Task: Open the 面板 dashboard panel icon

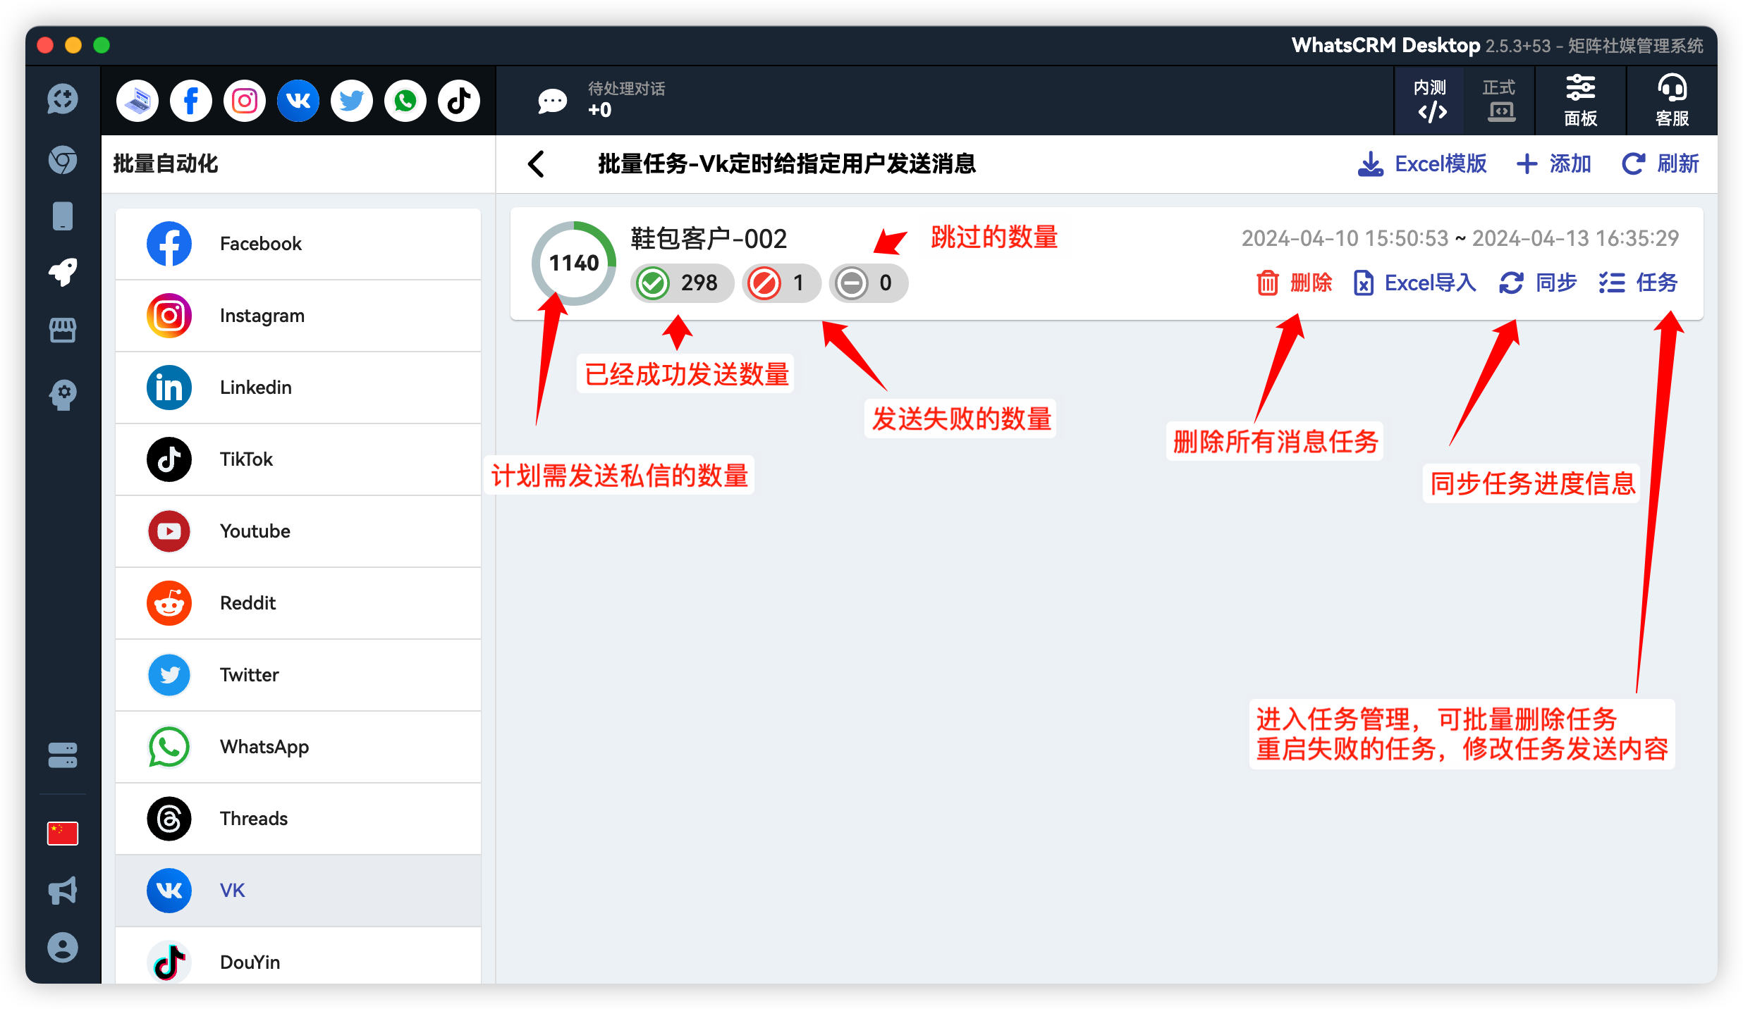Action: pyautogui.click(x=1581, y=100)
